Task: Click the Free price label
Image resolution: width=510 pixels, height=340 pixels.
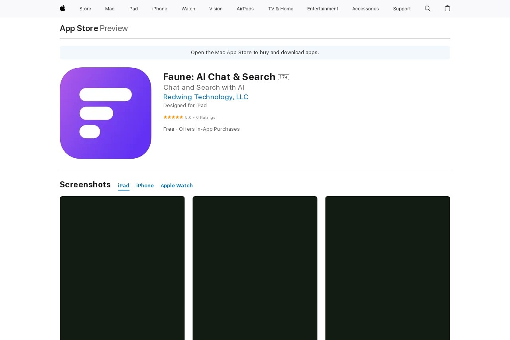Action: pyautogui.click(x=169, y=129)
